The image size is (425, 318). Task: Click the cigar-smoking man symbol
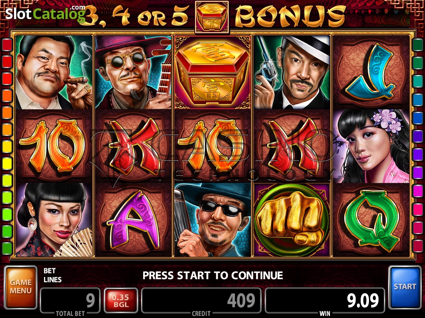54,72
